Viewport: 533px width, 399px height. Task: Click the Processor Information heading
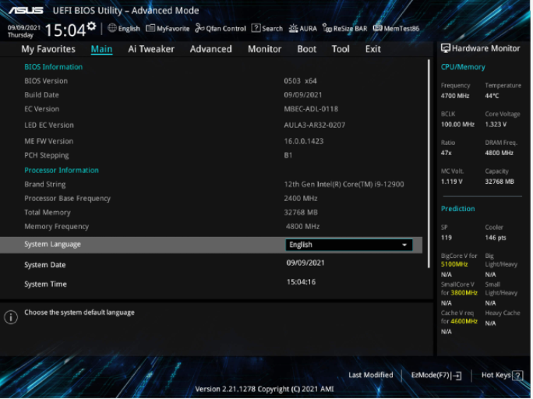(62, 170)
